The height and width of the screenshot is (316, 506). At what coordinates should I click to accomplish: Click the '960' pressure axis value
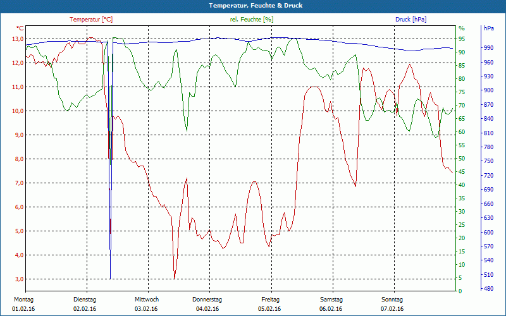pos(488,62)
